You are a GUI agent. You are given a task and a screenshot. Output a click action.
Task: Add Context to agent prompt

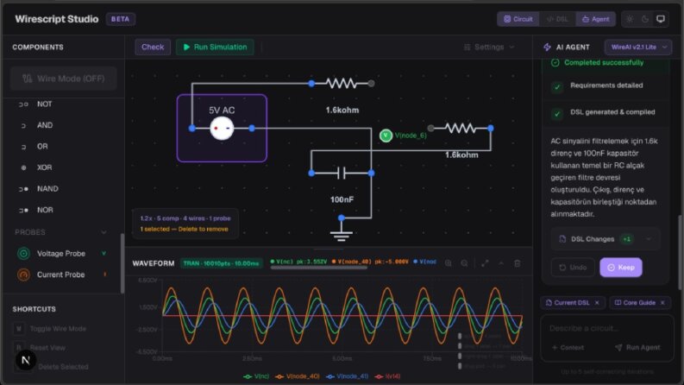tap(568, 348)
